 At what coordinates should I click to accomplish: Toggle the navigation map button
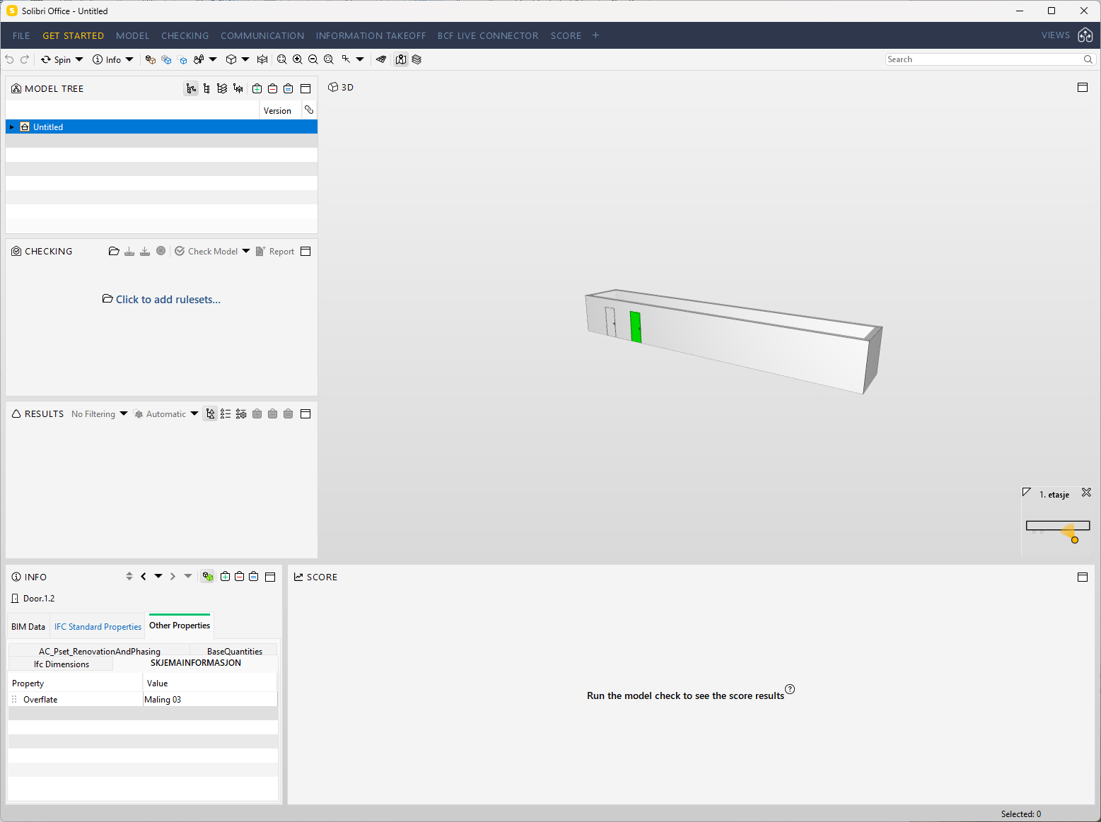coord(401,59)
